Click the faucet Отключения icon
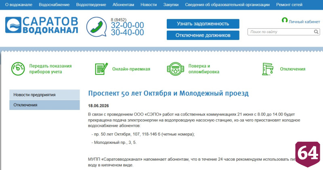The width and height of the screenshot is (323, 170). pos(268,69)
